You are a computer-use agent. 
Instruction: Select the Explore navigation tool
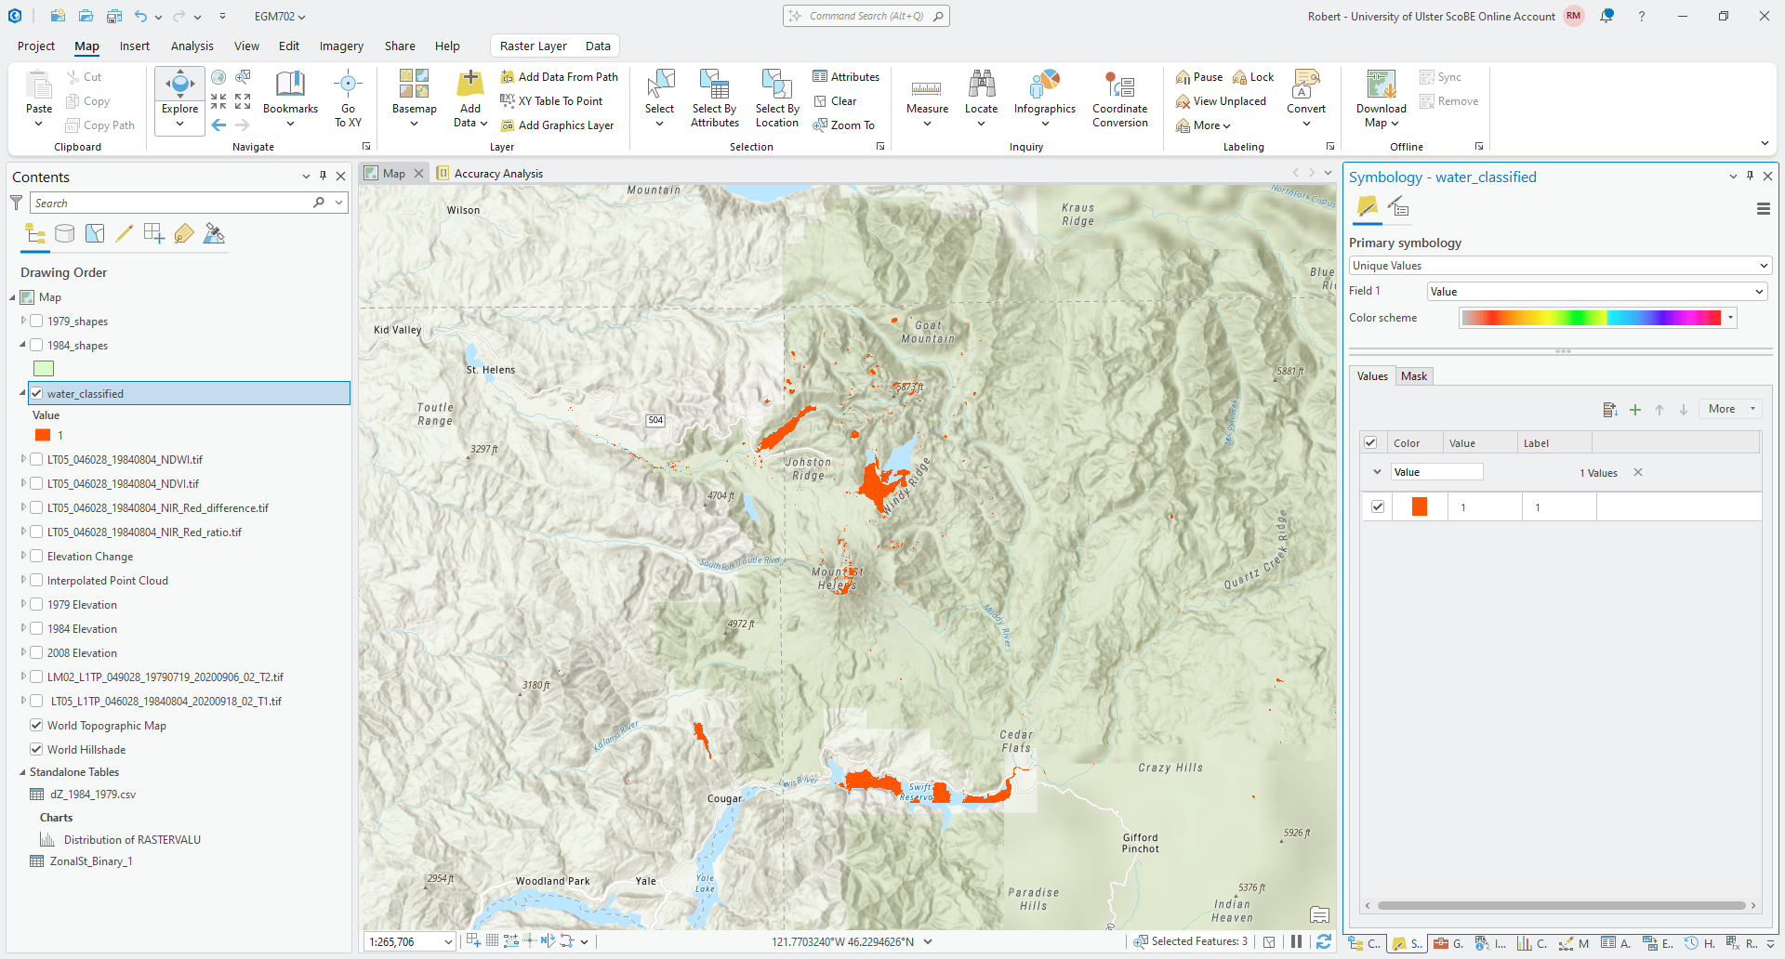pos(179,85)
